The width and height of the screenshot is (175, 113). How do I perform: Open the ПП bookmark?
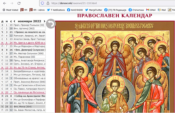pyautogui.click(x=24, y=10)
